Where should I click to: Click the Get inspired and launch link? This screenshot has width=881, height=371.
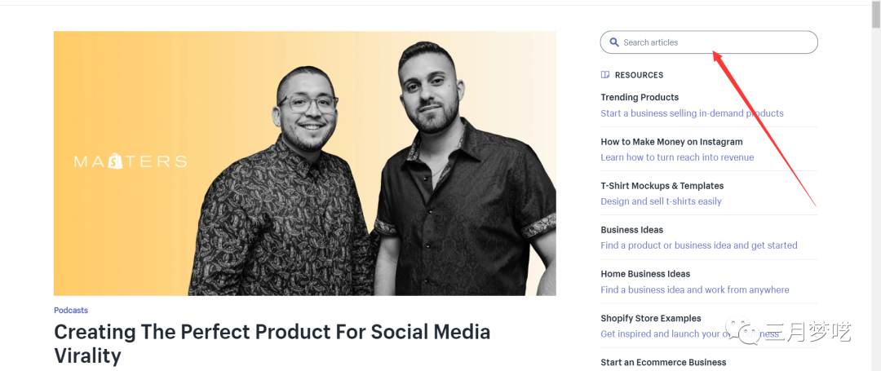point(661,333)
